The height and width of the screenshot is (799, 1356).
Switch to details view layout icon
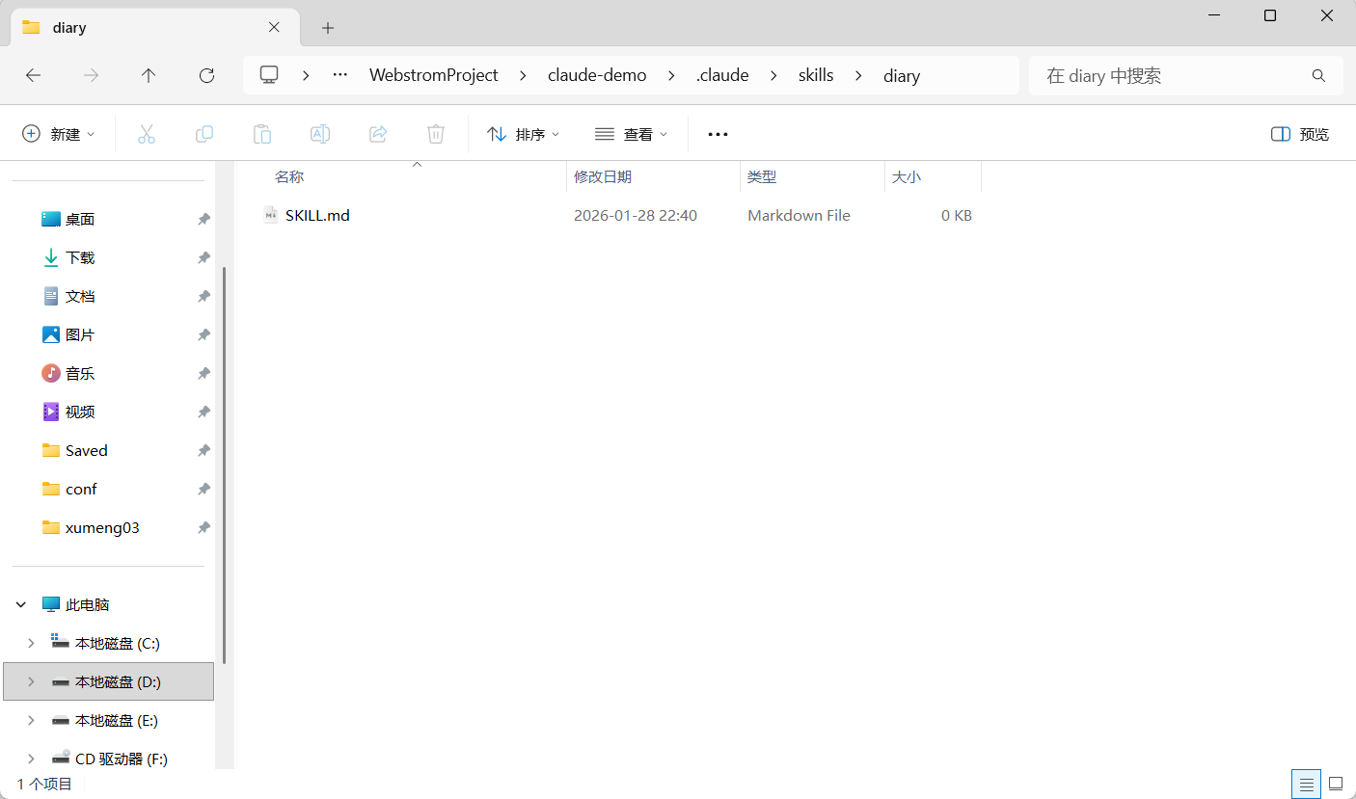[x=1306, y=784]
